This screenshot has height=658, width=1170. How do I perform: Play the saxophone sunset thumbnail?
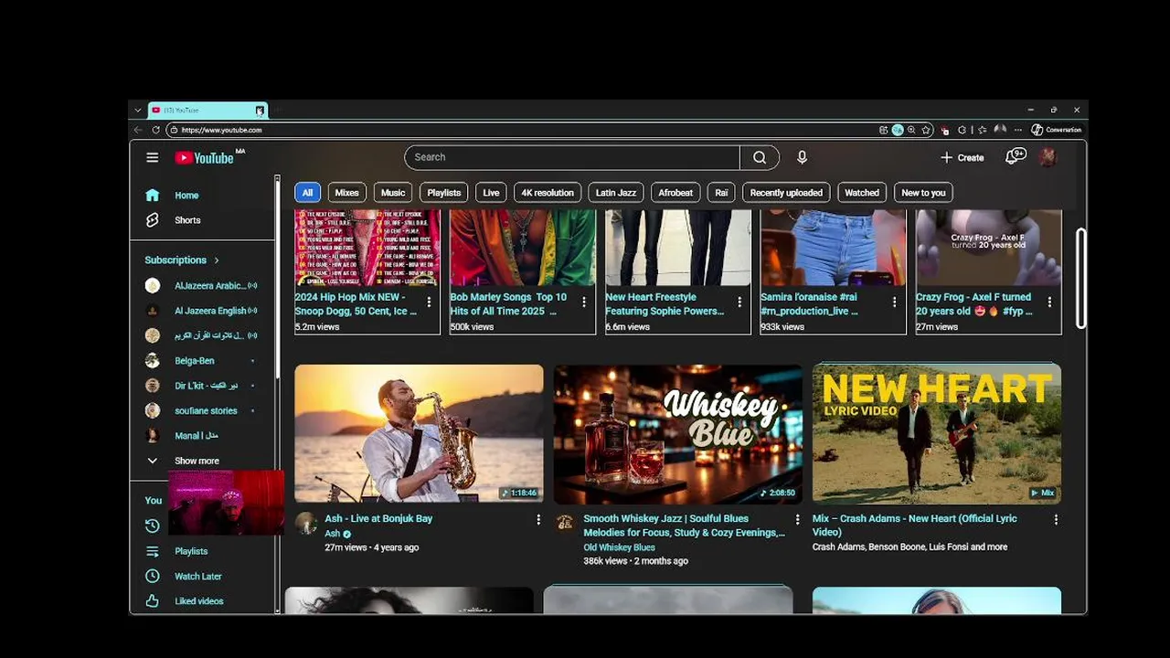coord(419,434)
